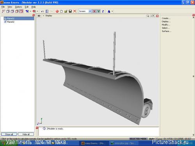This screenshot has width=195, height=146.
Task: Click the red X delete toolbar icon
Action: (x=74, y=11)
